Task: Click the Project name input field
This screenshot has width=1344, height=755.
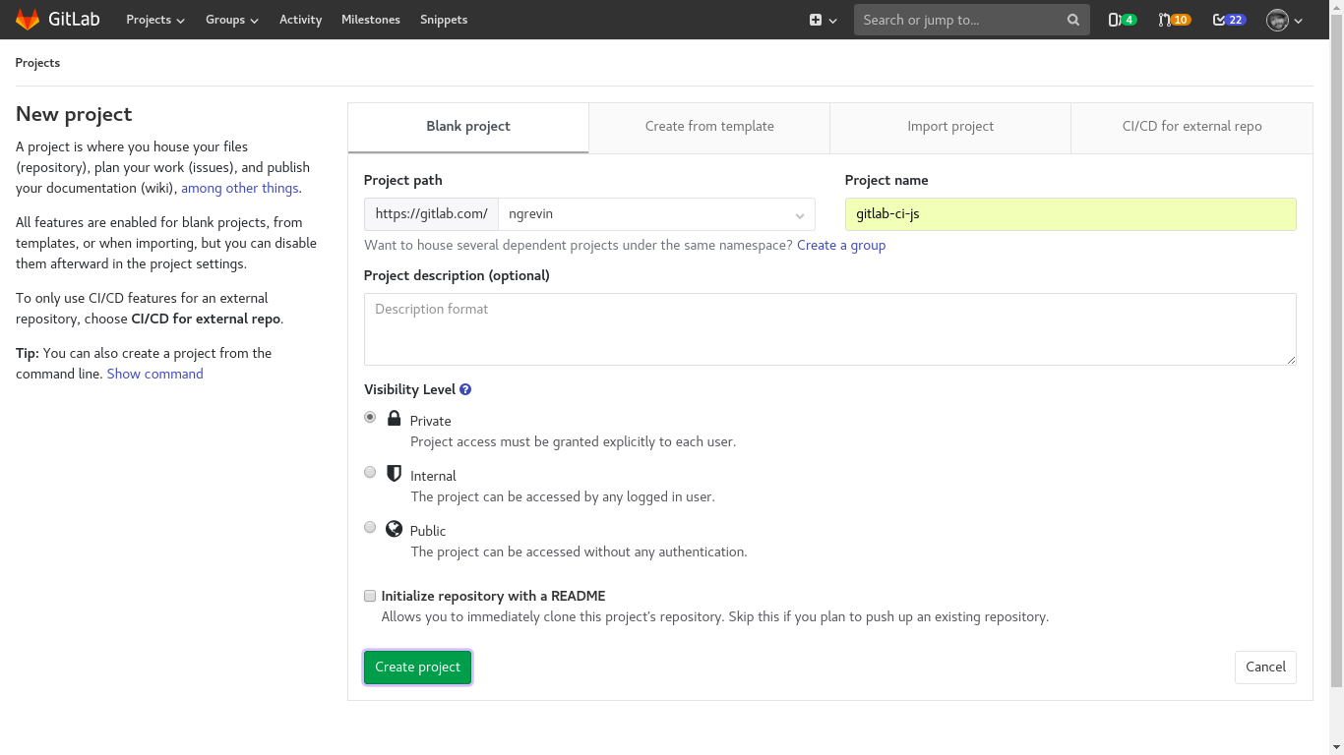Action: [1069, 213]
